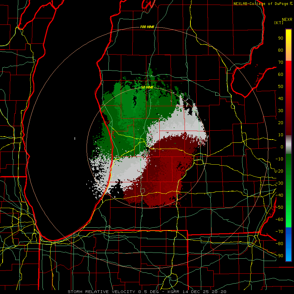Viewport: 294px width, 294px height.
Task: Click the NEXR label above the color scale
Action: click(287, 20)
